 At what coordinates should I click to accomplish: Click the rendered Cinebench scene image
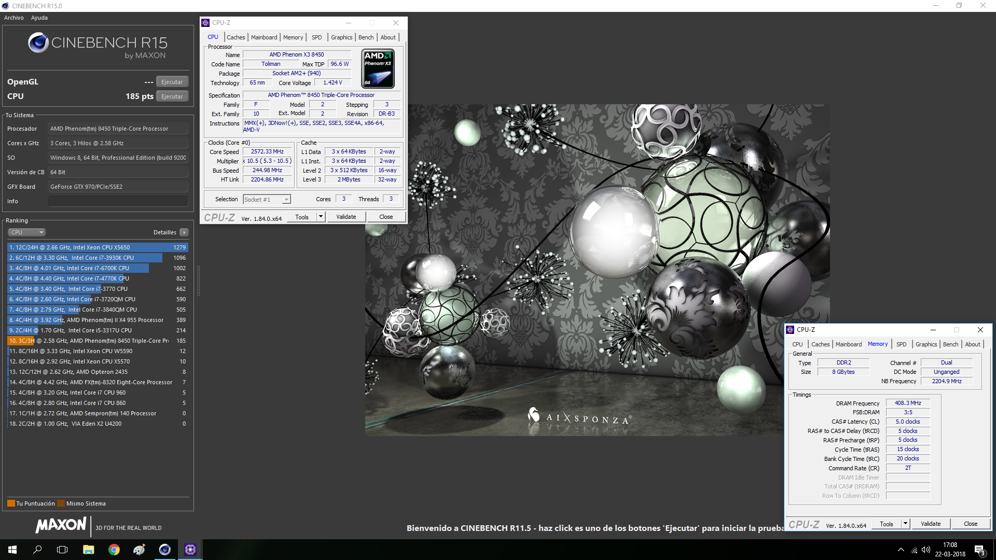coord(597,270)
